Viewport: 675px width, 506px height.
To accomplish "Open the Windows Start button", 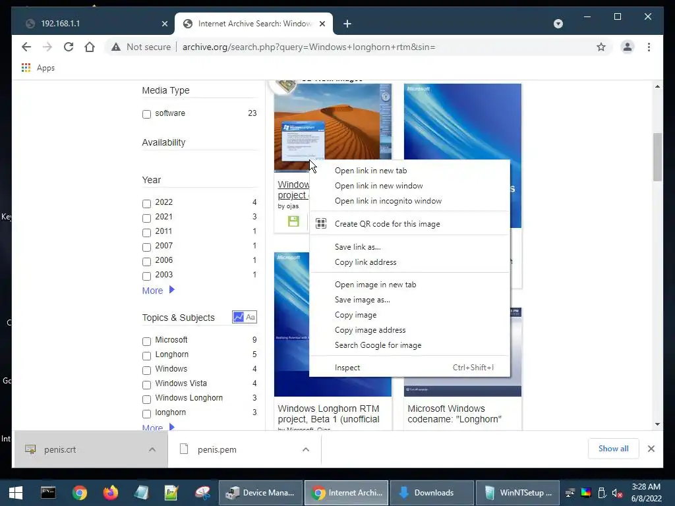I will [x=16, y=493].
